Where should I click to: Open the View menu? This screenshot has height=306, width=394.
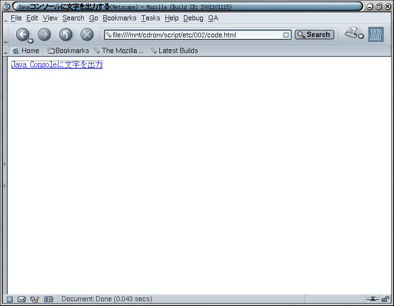point(50,18)
